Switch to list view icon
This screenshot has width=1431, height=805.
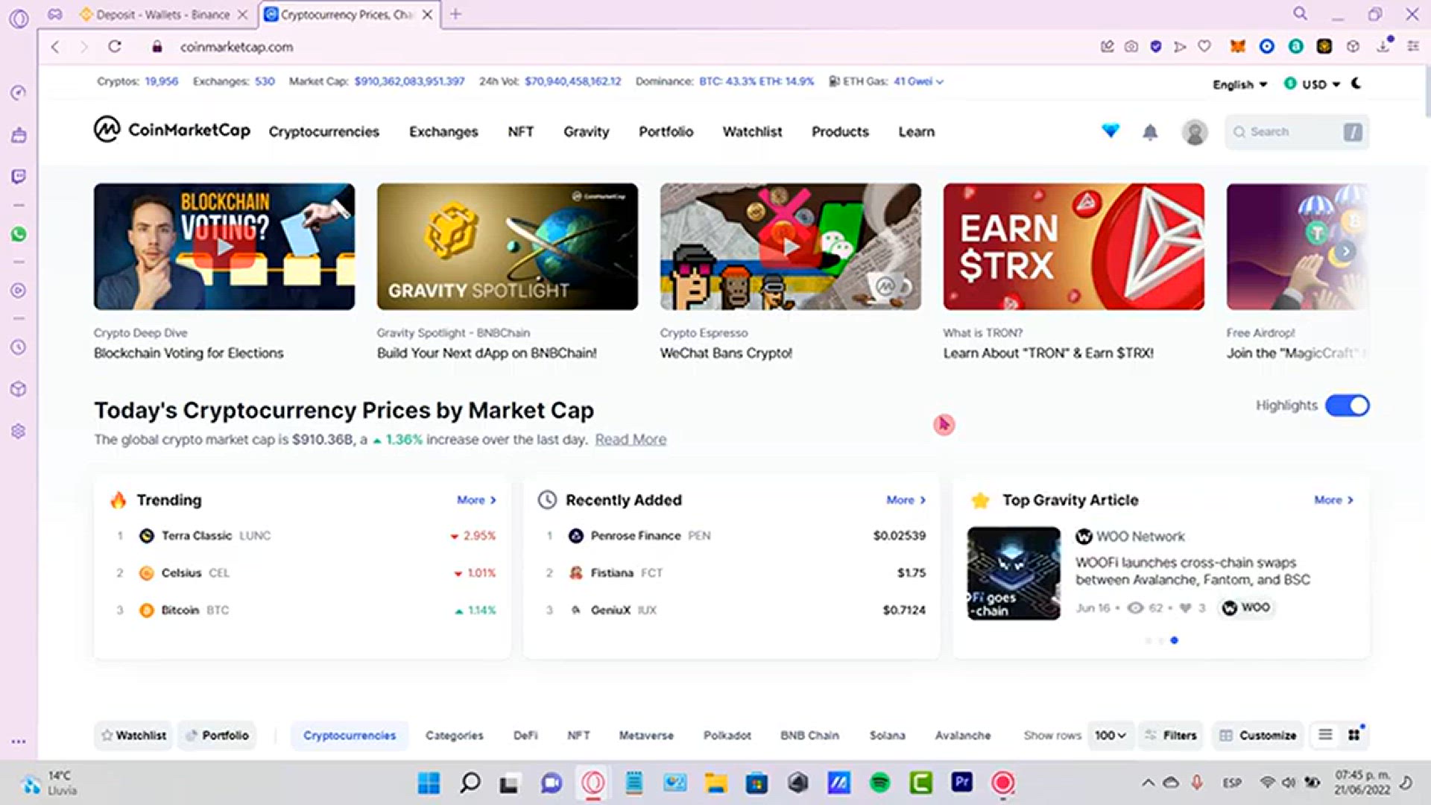point(1325,735)
